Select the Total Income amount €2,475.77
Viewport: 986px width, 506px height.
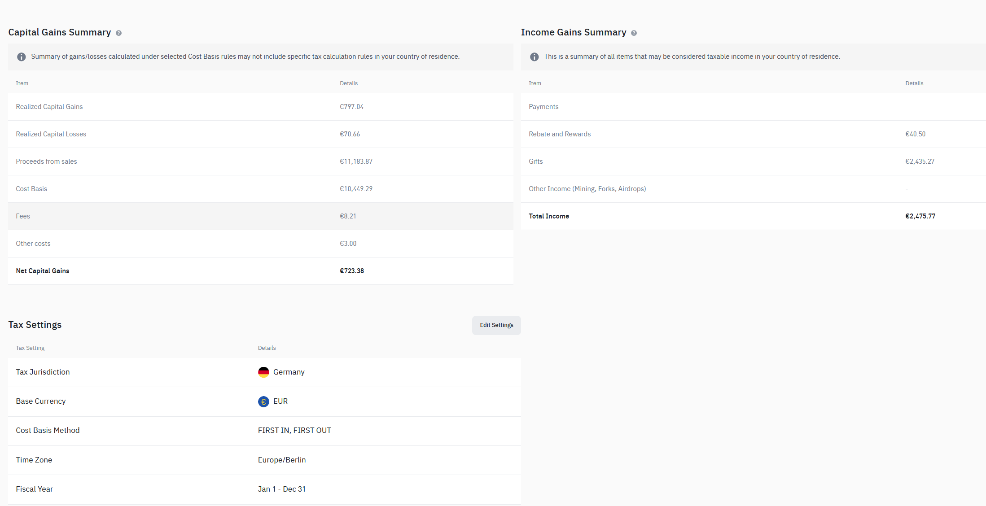point(920,216)
